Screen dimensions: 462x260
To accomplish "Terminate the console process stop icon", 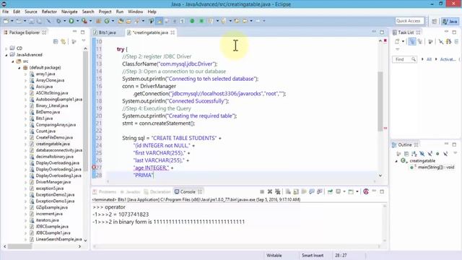I will [x=262, y=191].
